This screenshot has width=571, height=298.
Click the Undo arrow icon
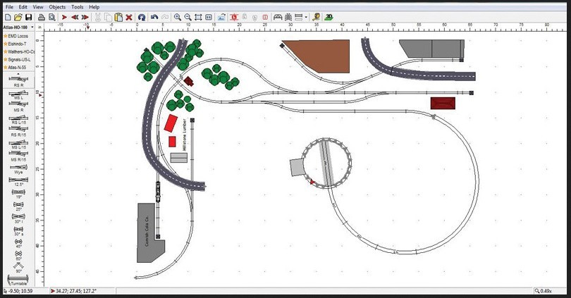coord(154,16)
